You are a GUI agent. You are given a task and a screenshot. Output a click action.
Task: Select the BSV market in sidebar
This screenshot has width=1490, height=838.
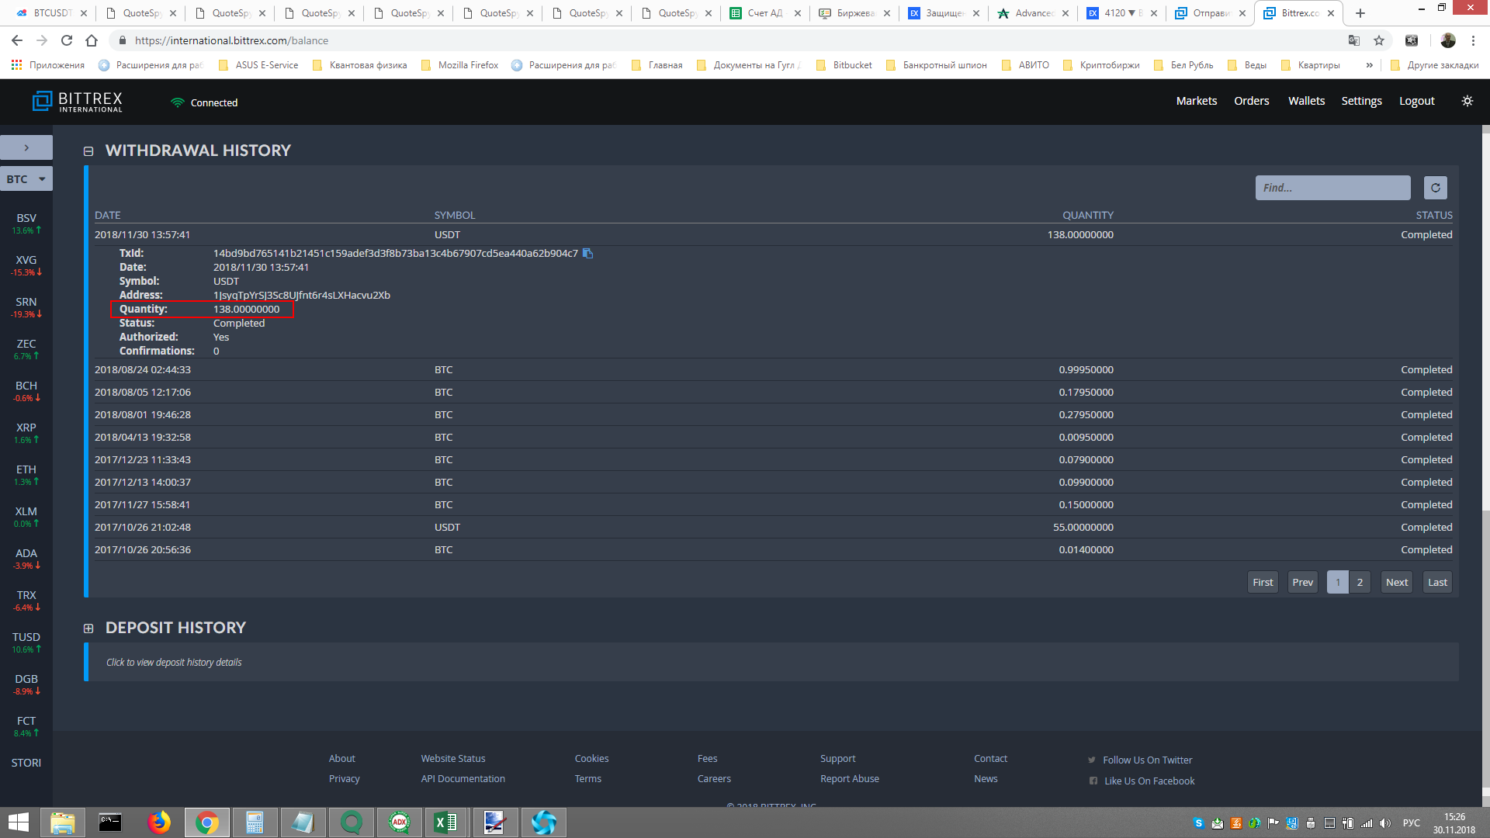26,223
